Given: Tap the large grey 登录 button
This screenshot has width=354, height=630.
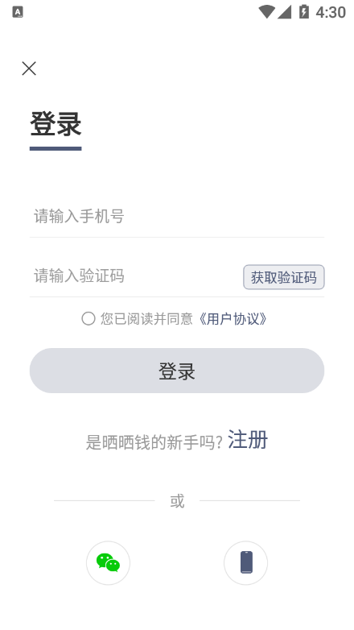Looking at the screenshot, I should coord(177,371).
